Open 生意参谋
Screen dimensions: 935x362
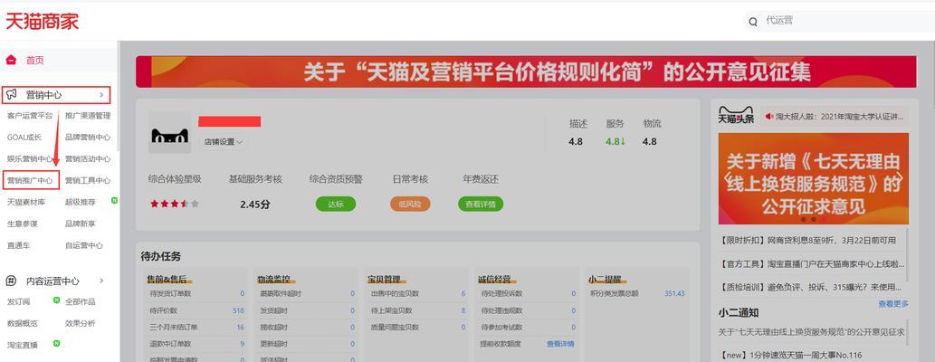(x=22, y=224)
